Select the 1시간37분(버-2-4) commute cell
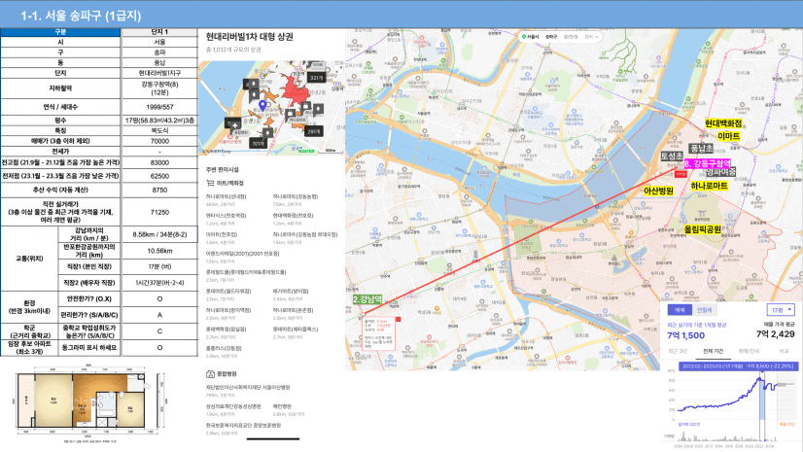This screenshot has height=452, width=803. [159, 283]
